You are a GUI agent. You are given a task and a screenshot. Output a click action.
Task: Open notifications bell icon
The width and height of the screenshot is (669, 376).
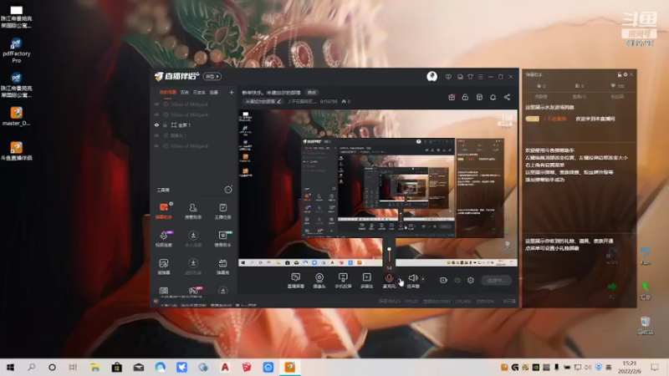coord(493,97)
